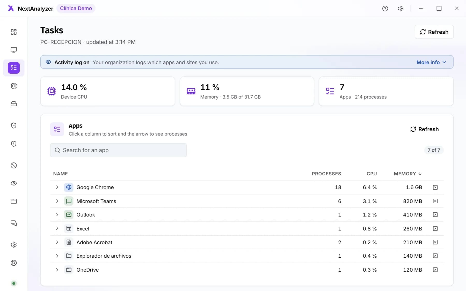
Task: Click the NextAnalyzer logo icon
Action: coord(11,8)
